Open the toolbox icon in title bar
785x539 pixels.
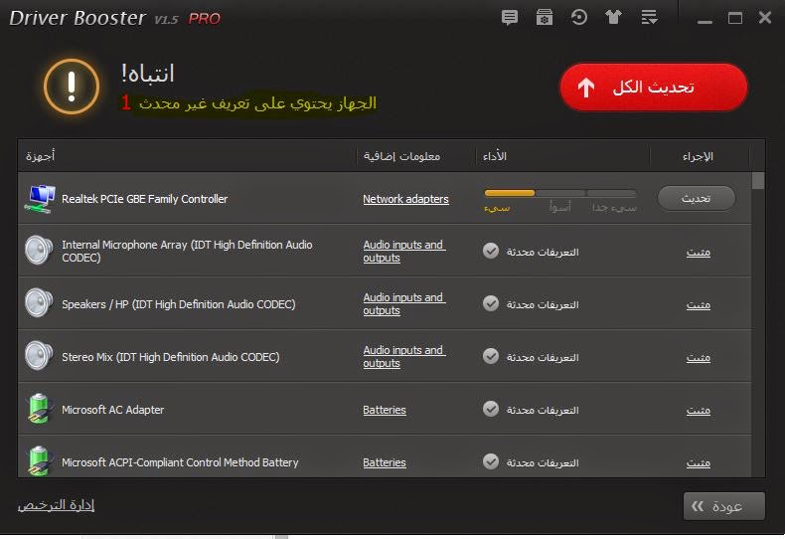pyautogui.click(x=545, y=18)
